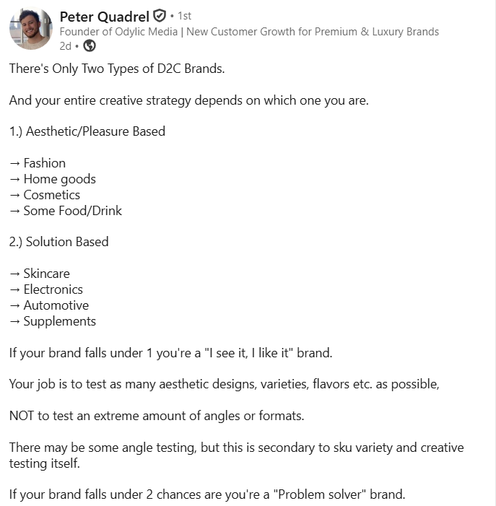Click the Founder of Odylic Media headline
The image size is (496, 506).
(x=248, y=32)
